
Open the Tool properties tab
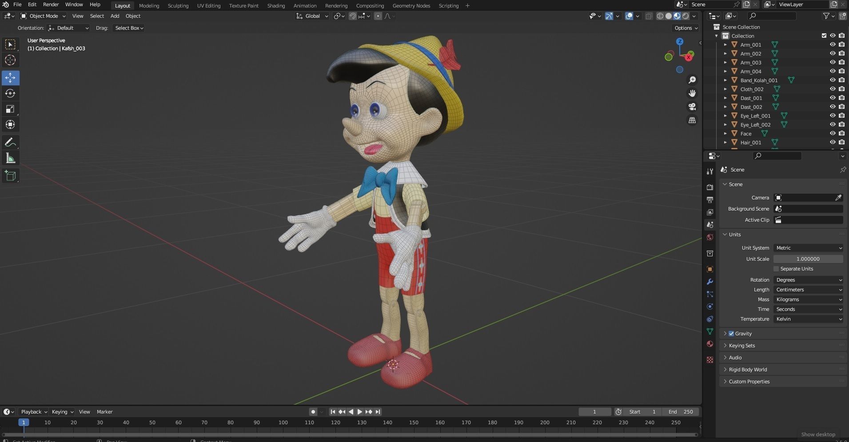(710, 171)
